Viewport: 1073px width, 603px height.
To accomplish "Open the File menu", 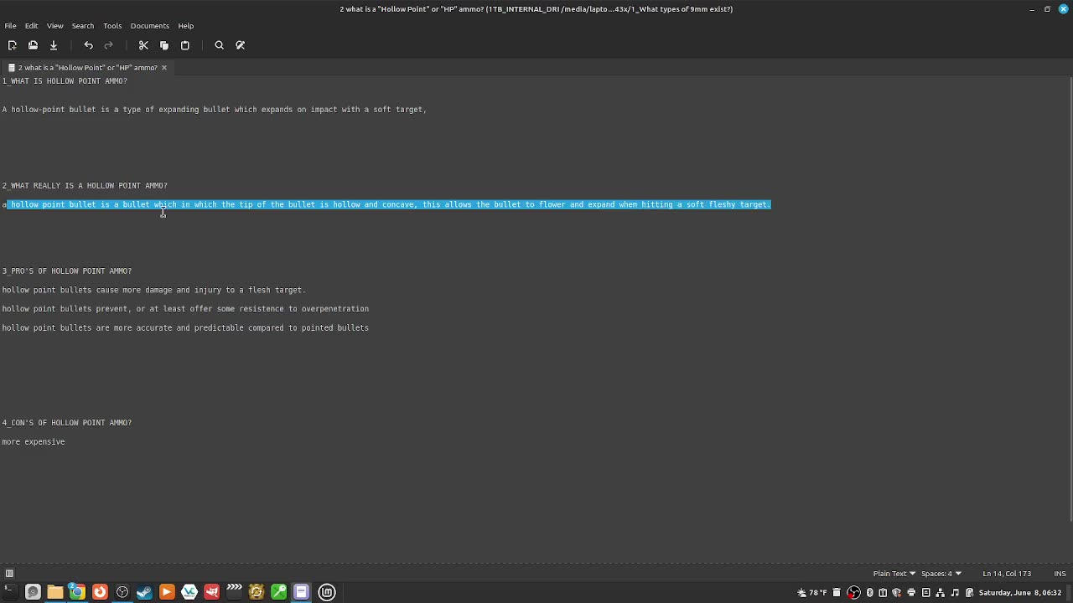I will (x=10, y=26).
